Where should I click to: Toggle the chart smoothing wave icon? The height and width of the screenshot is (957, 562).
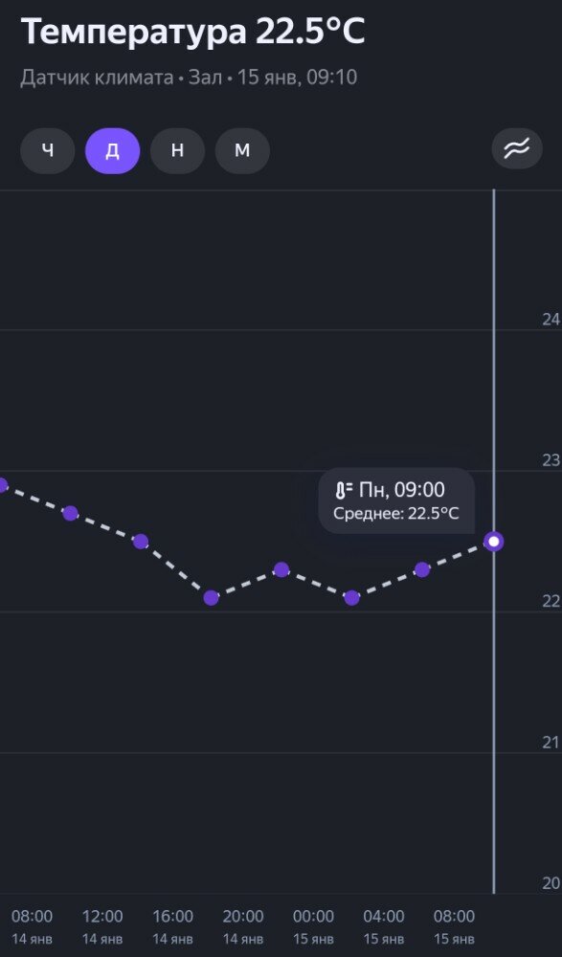[x=517, y=149]
